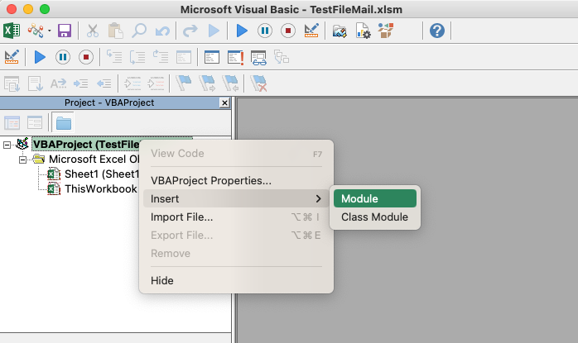This screenshot has width=578, height=343.
Task: Select ThisWorkbook in the project tree
Action: pyautogui.click(x=101, y=188)
